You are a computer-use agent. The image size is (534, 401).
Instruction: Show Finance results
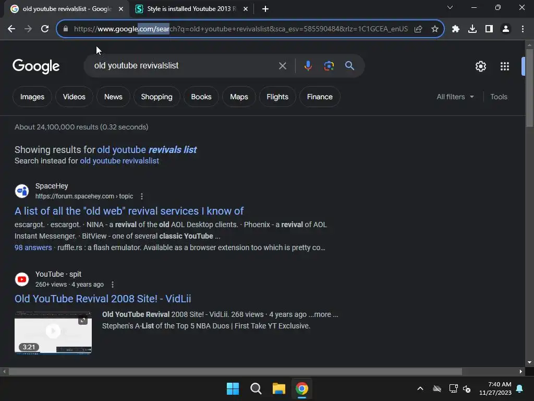tap(320, 97)
